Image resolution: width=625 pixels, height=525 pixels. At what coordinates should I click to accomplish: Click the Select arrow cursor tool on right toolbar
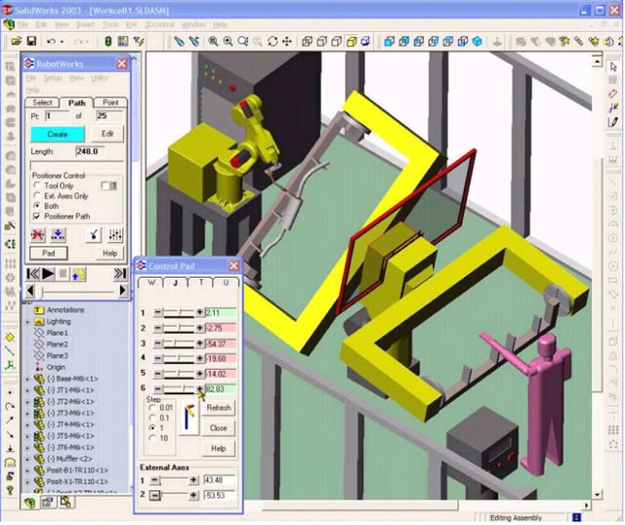click(613, 67)
